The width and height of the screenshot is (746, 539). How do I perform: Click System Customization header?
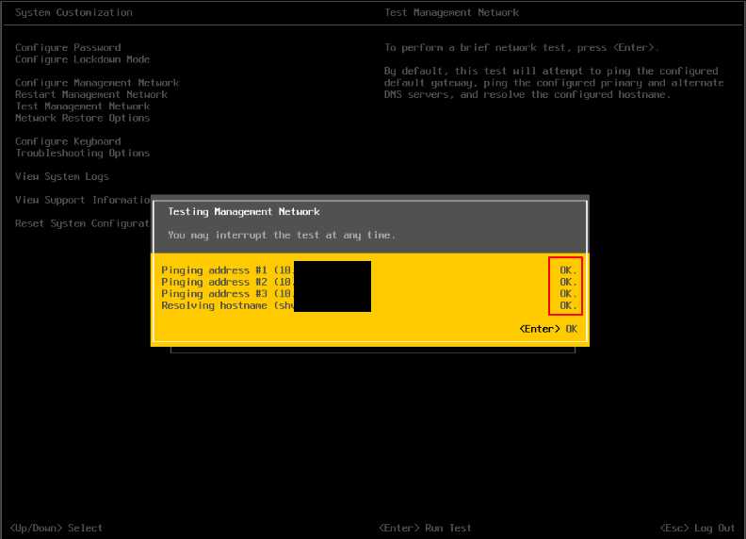tap(73, 13)
